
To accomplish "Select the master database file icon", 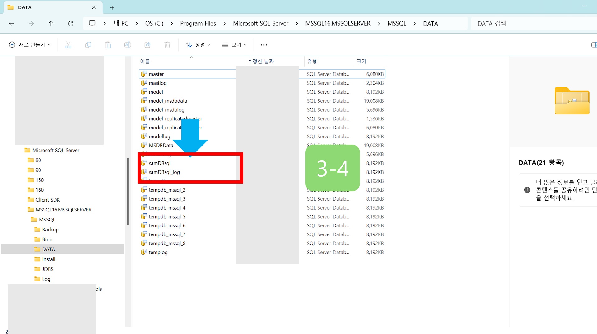I will click(x=144, y=74).
